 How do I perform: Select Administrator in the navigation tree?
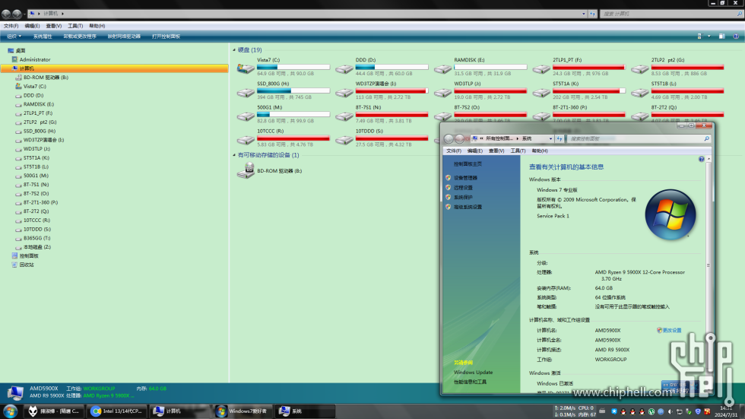[35, 59]
